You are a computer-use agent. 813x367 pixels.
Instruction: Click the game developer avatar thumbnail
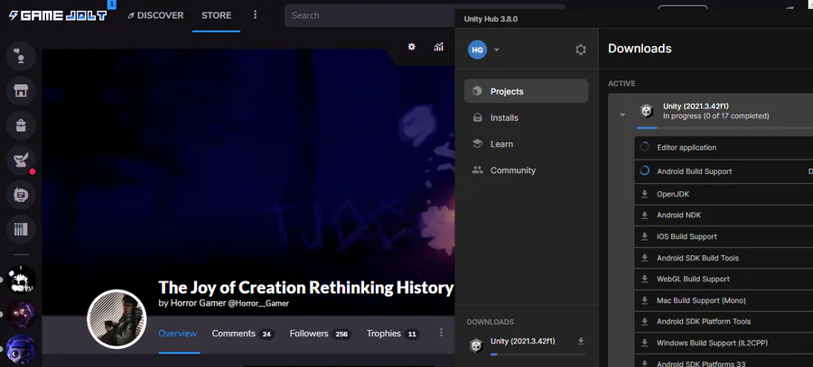pos(117,318)
